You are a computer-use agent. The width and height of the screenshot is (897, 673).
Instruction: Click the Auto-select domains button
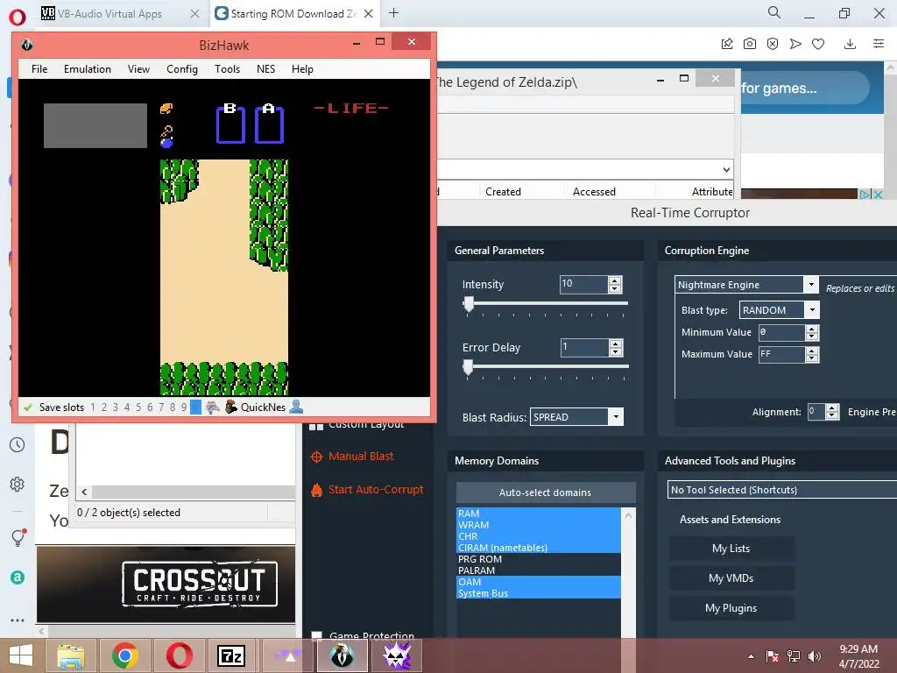point(545,492)
